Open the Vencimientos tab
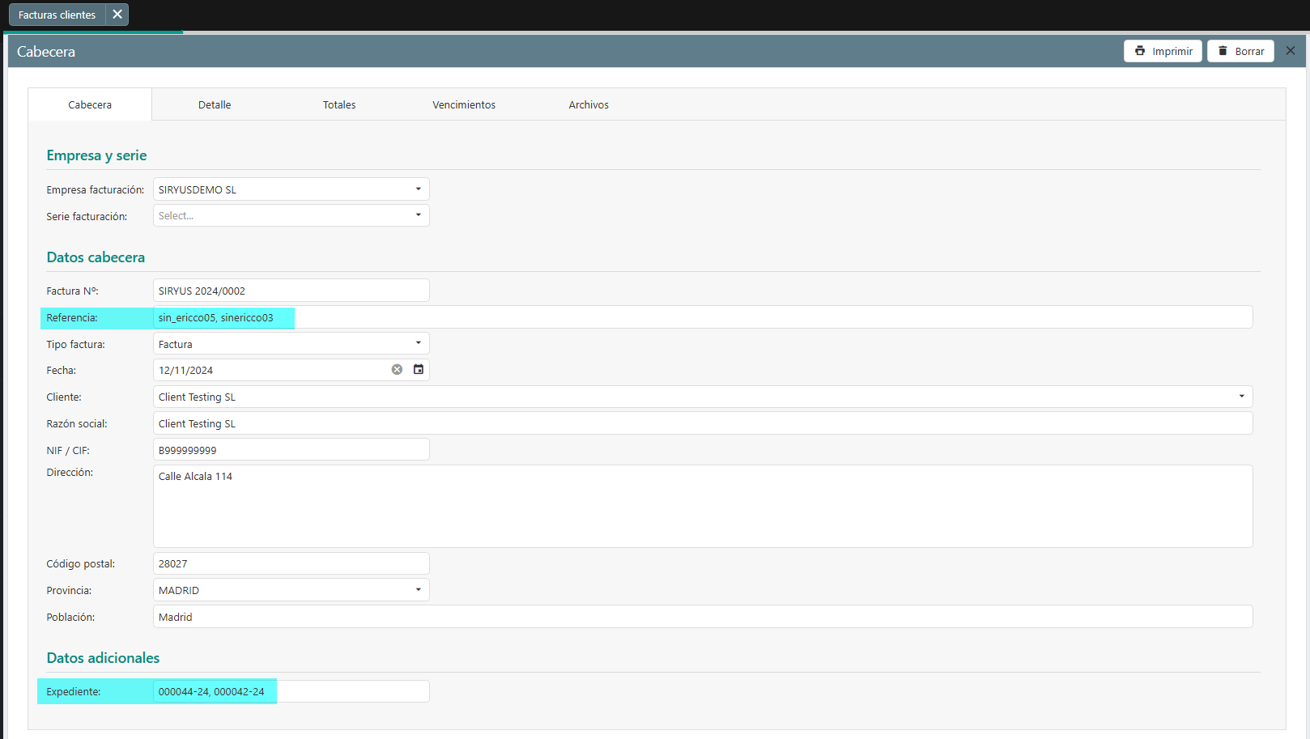The width and height of the screenshot is (1310, 739). click(x=464, y=105)
